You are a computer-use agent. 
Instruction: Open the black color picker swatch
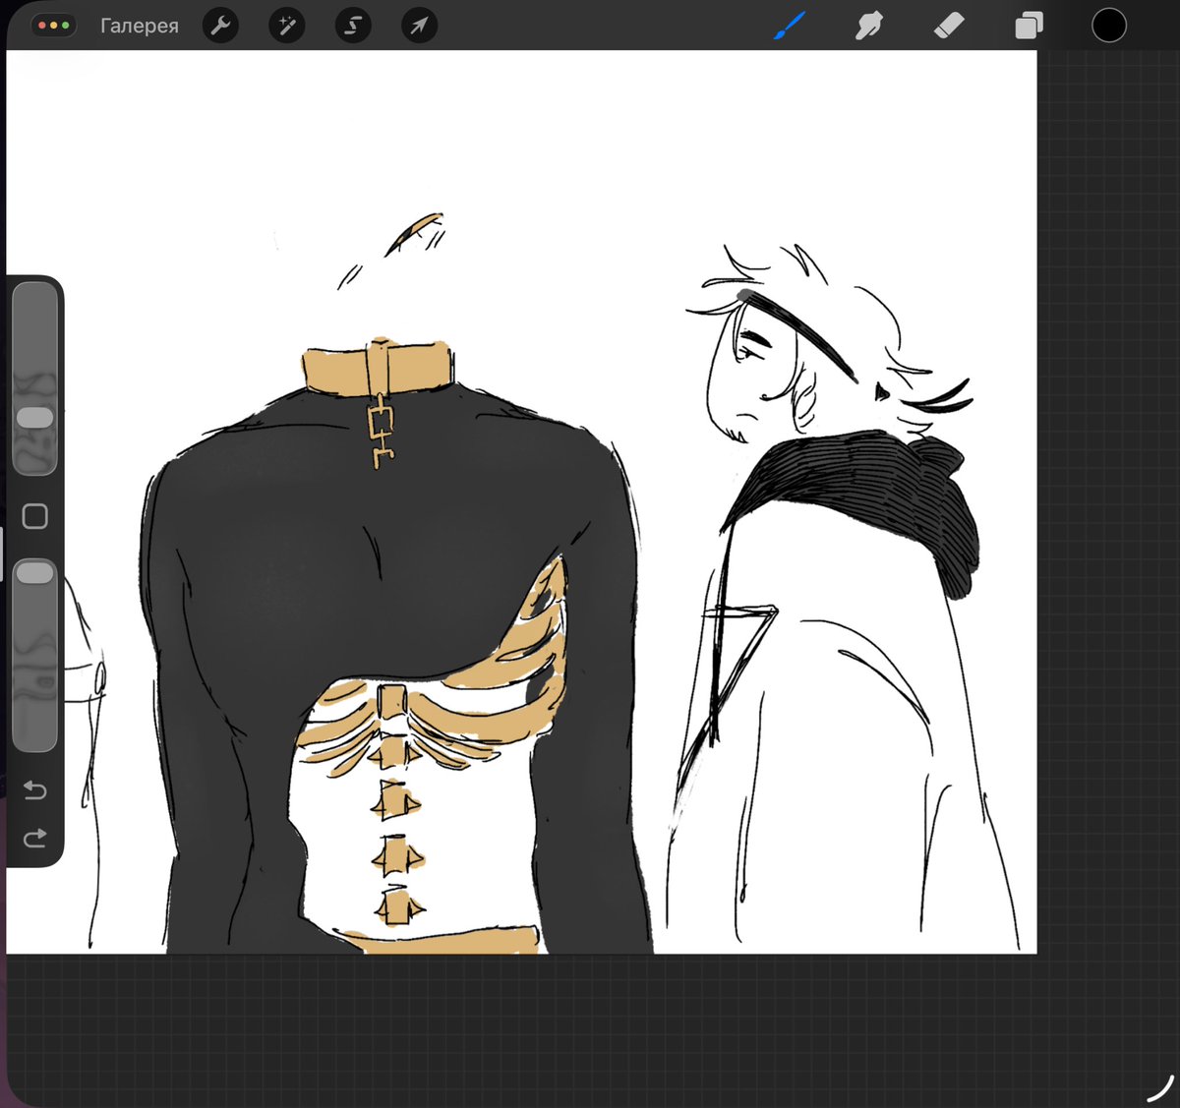coord(1109,26)
